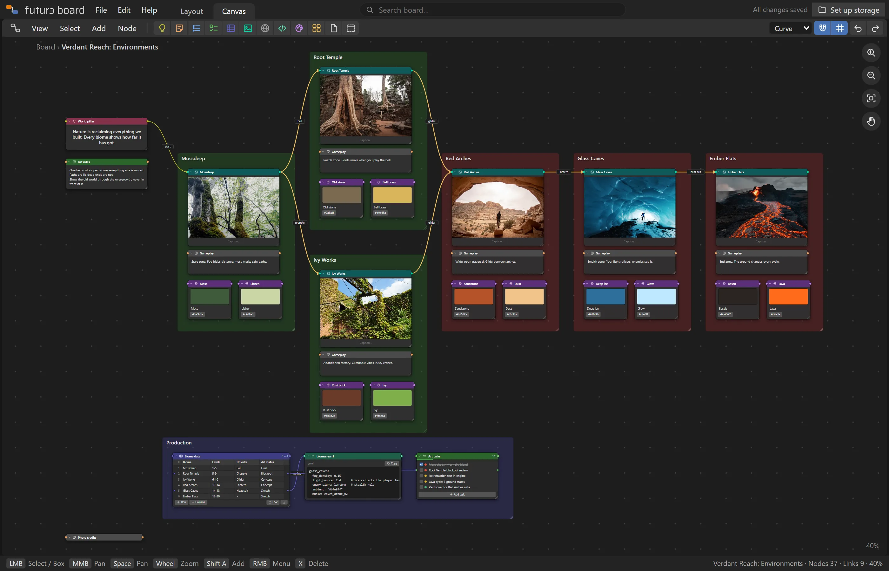Undo the last change
The height and width of the screenshot is (571, 889).
coord(858,28)
